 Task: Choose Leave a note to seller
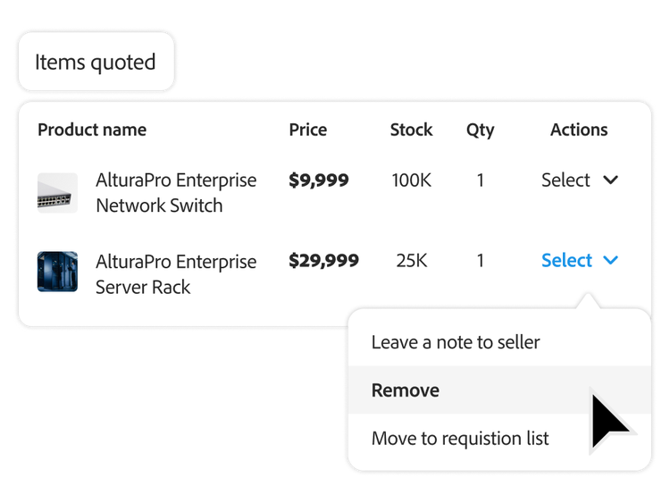(x=456, y=342)
